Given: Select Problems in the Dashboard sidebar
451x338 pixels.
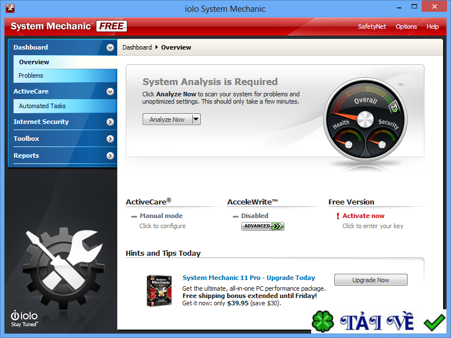Looking at the screenshot, I should [31, 75].
